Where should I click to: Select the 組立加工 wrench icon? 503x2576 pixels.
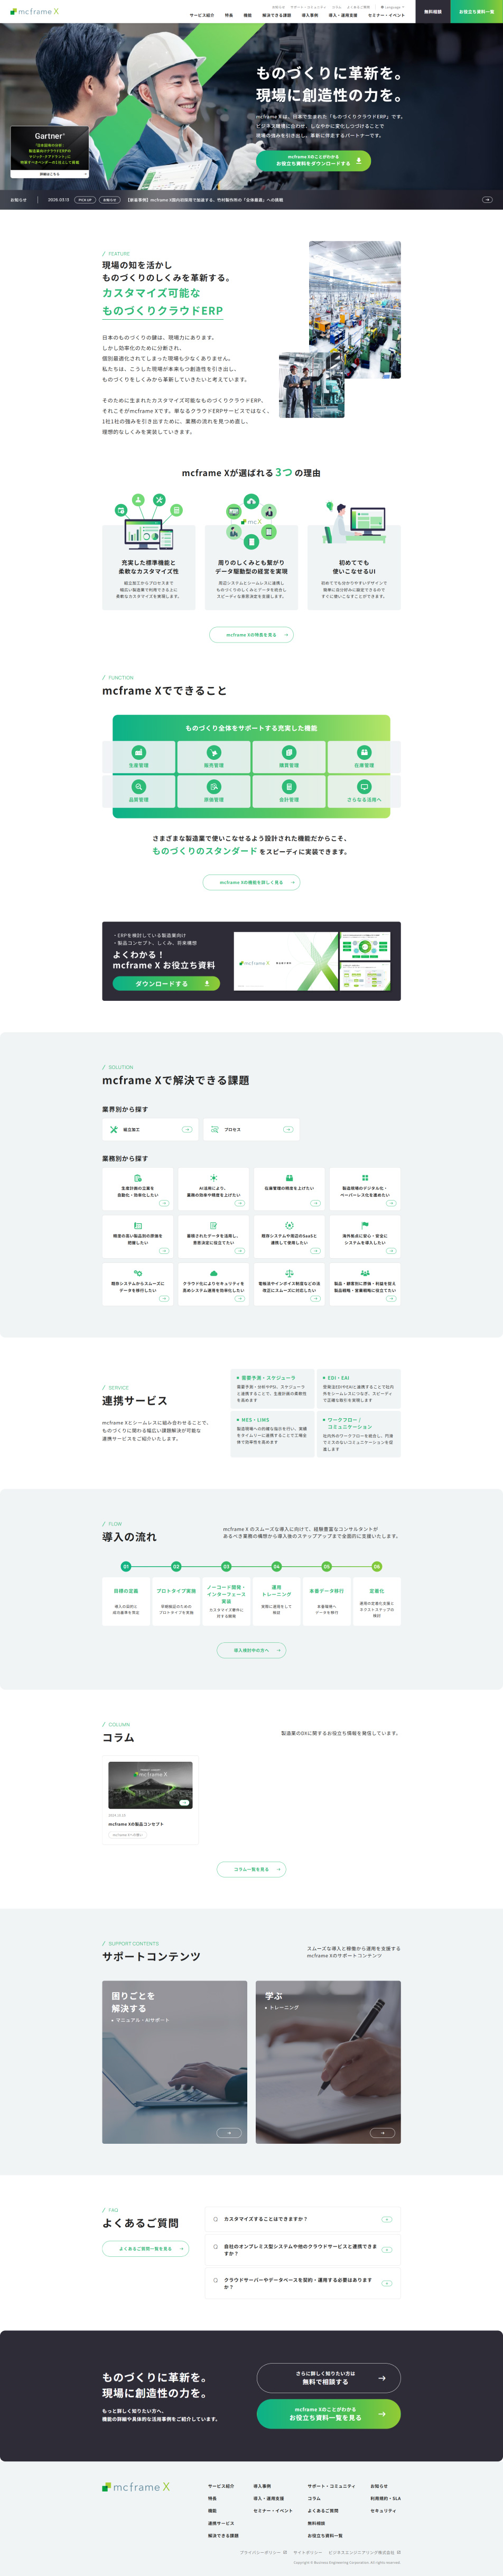tap(114, 1129)
